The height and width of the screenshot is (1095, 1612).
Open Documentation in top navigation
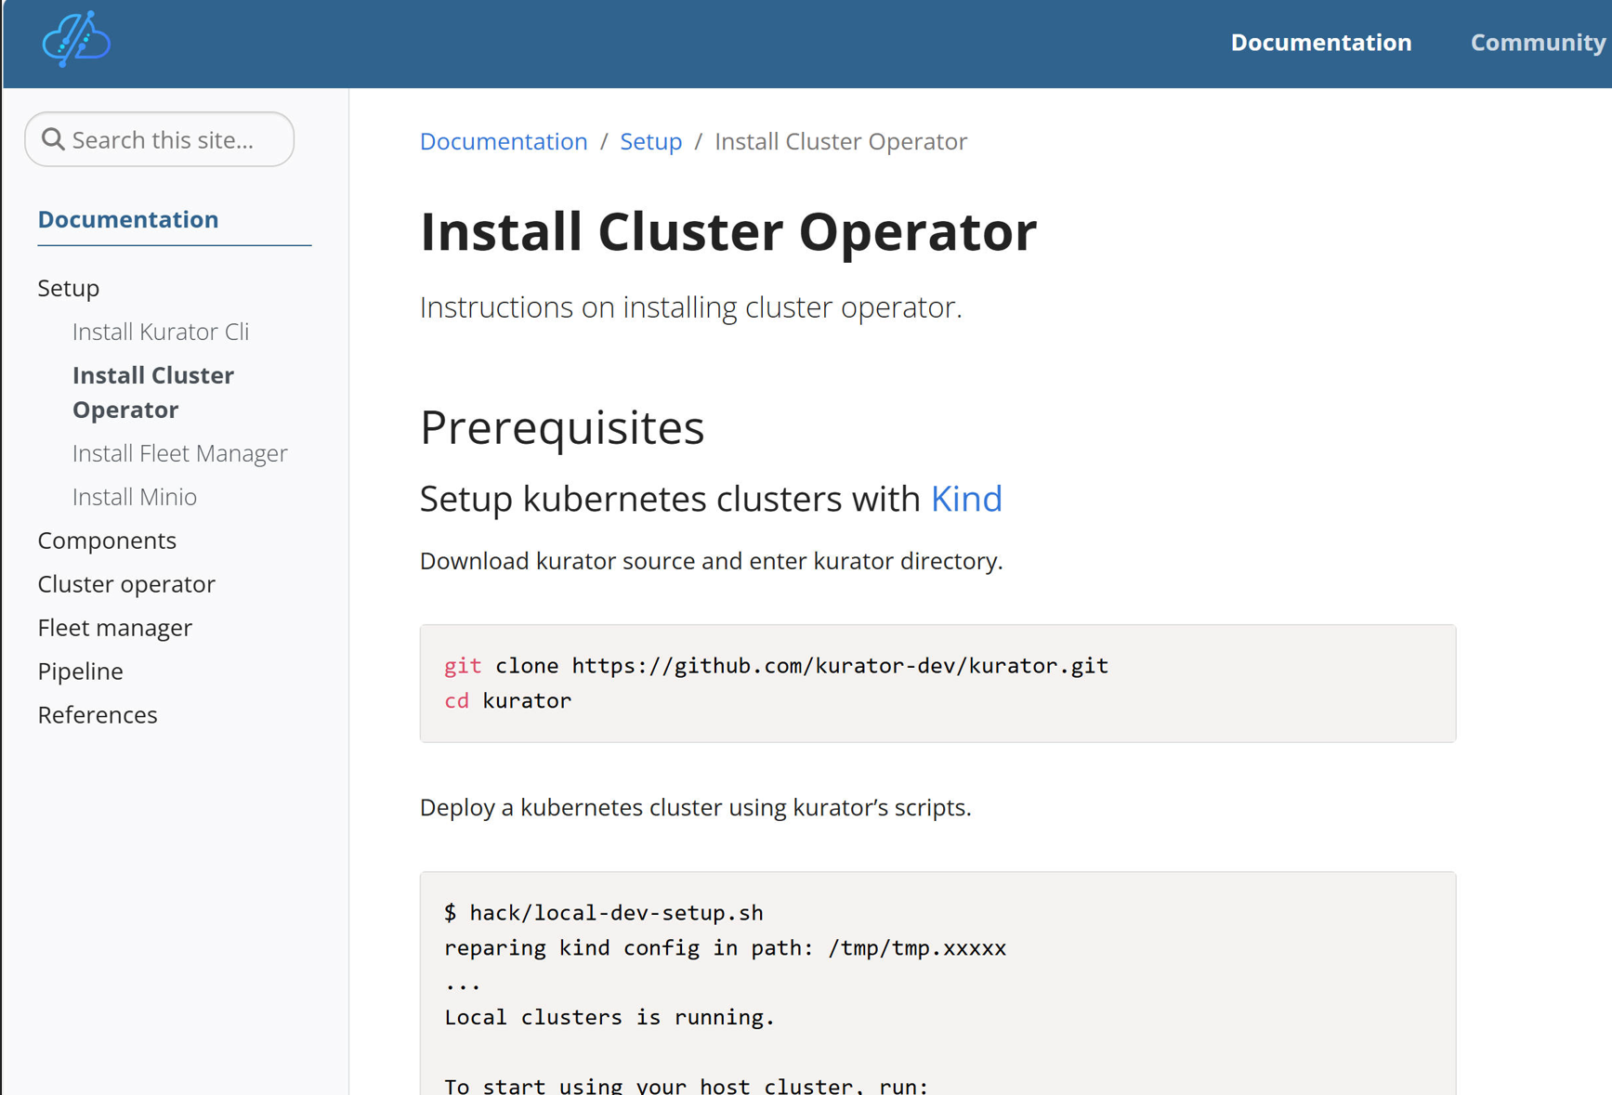coord(1320,43)
